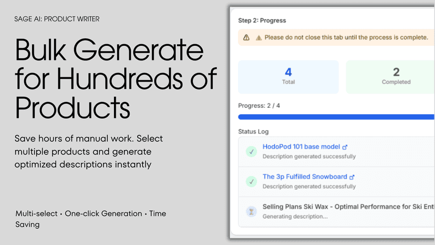This screenshot has height=245, width=435.
Task: Click the 'Step 2: Progress' heading
Action: pyautogui.click(x=262, y=21)
